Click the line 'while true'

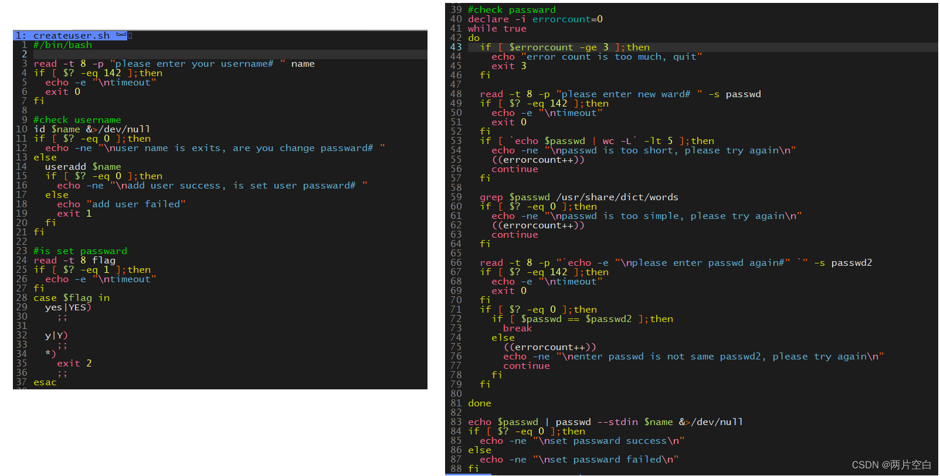coord(497,29)
